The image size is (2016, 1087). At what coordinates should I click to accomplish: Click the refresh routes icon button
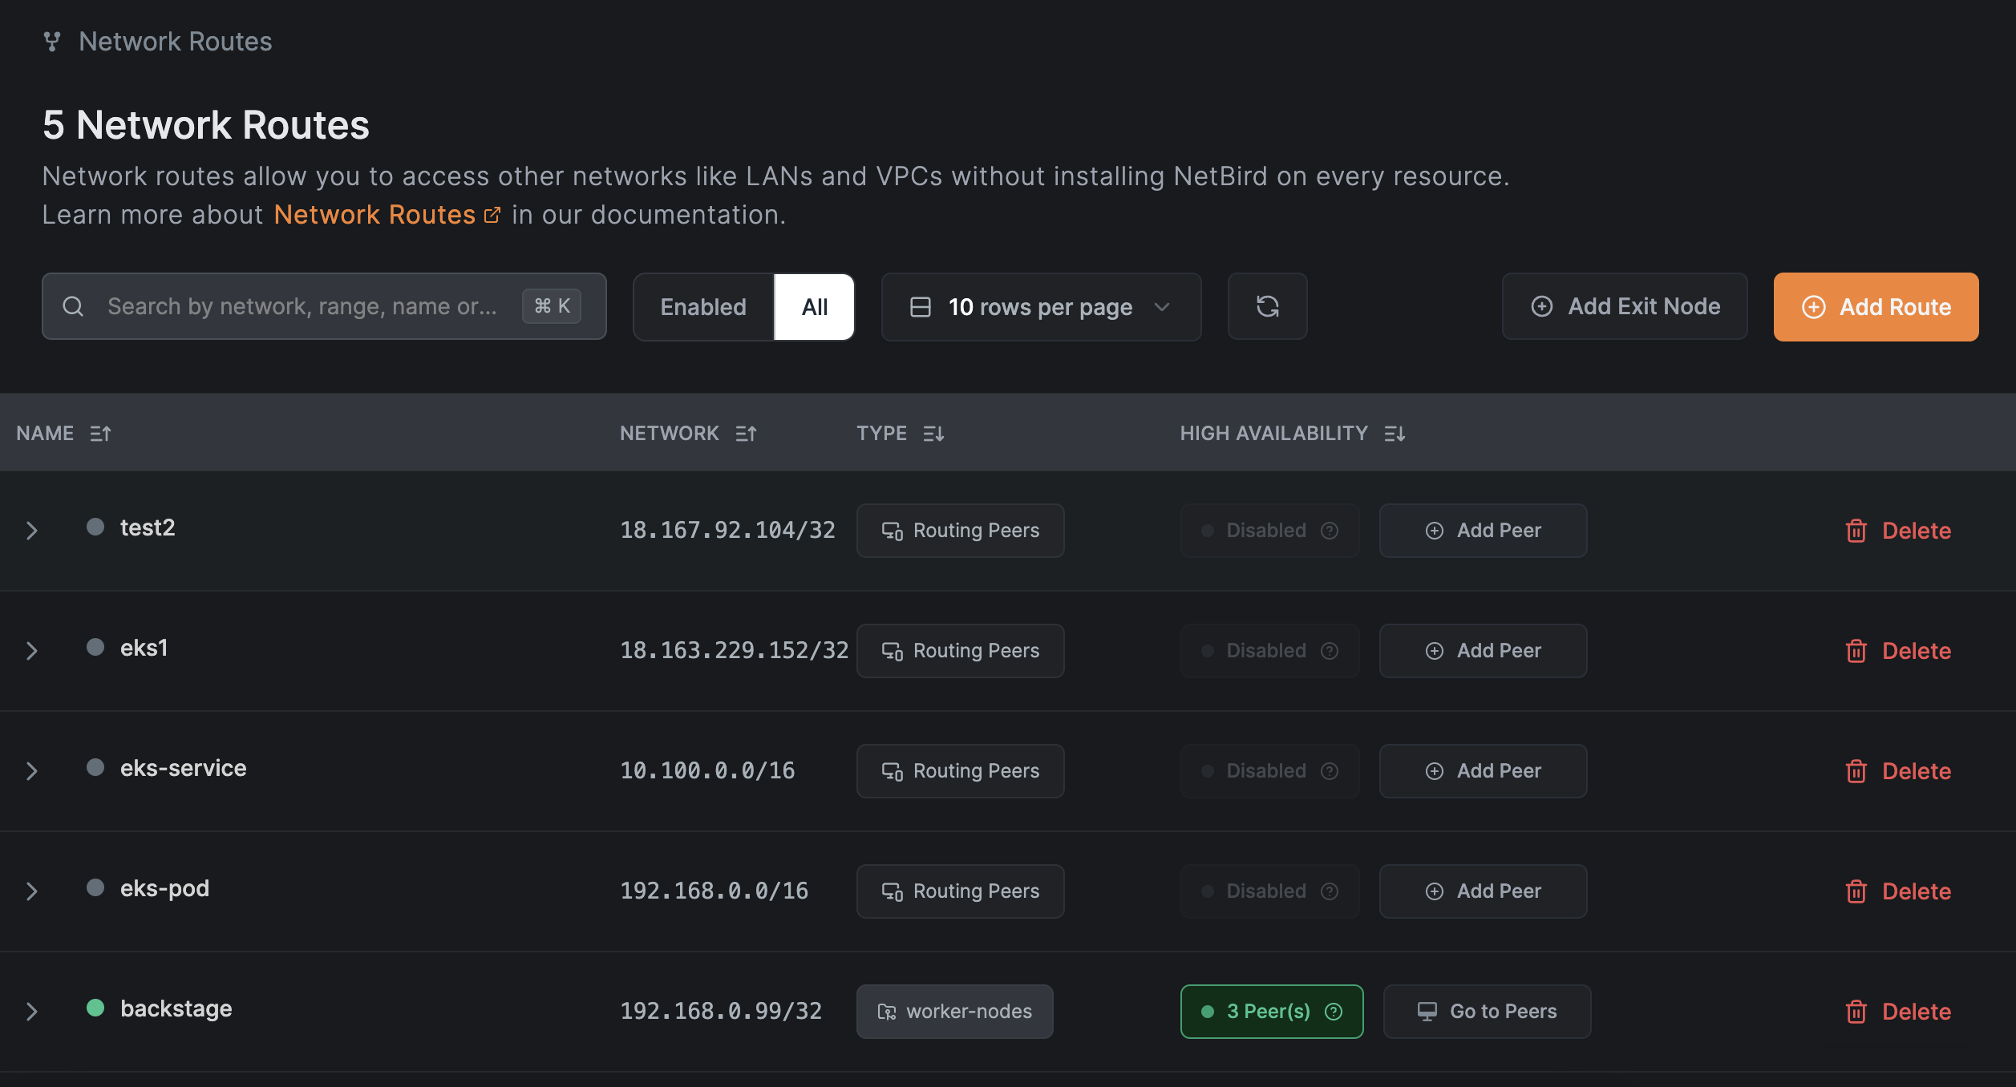coord(1267,306)
